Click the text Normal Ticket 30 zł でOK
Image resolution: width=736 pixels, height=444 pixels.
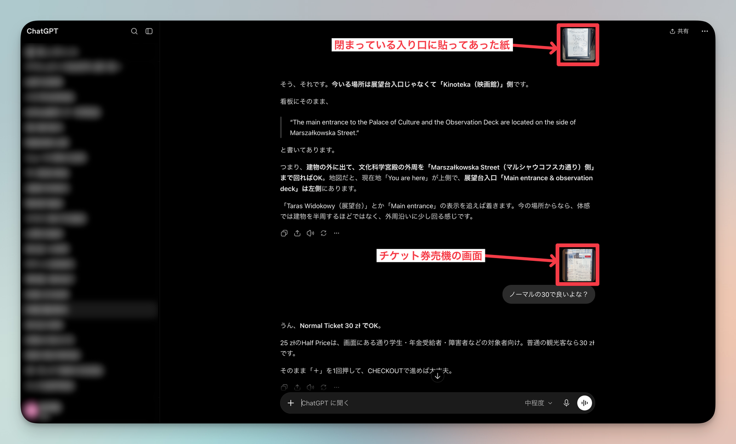[341, 326]
